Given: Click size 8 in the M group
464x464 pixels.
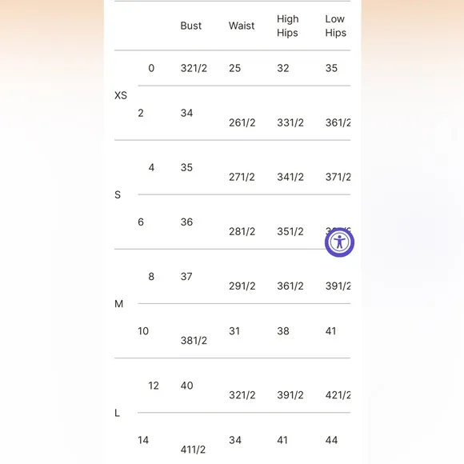Looking at the screenshot, I should [x=151, y=276].
